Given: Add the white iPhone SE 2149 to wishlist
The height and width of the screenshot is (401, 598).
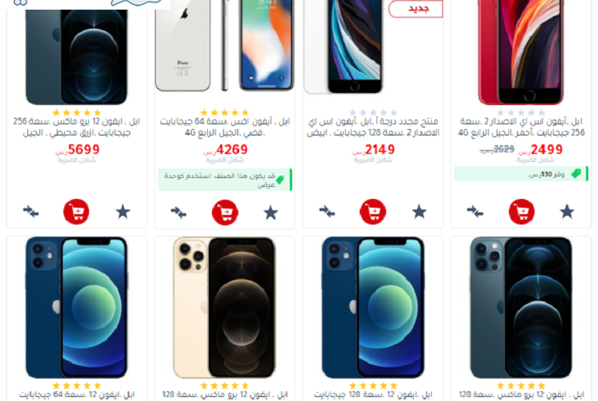Looking at the screenshot, I should pyautogui.click(x=419, y=212).
